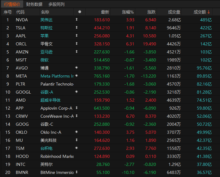Click ticker code NVDA
Screen dimensions: 220x177
pos(22,20)
